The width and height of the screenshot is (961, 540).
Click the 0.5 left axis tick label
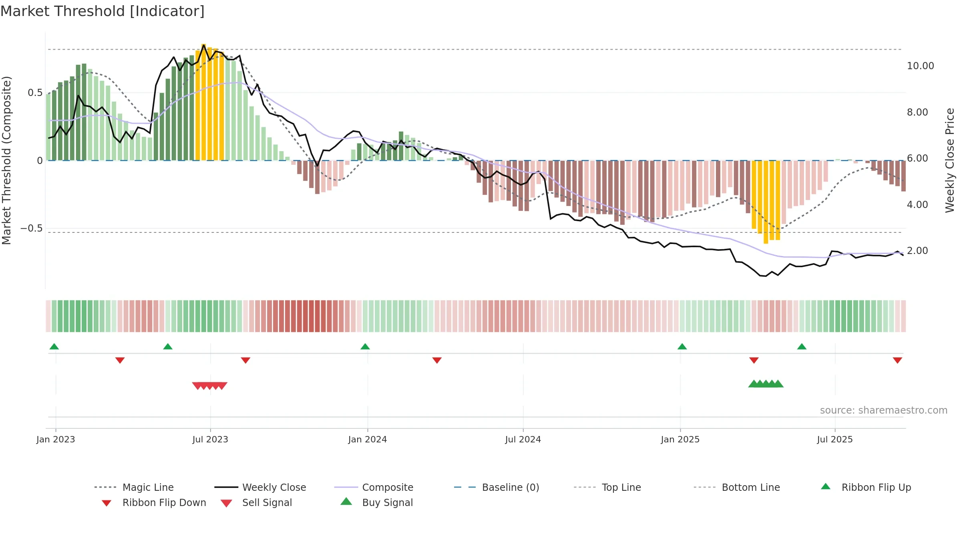[35, 93]
